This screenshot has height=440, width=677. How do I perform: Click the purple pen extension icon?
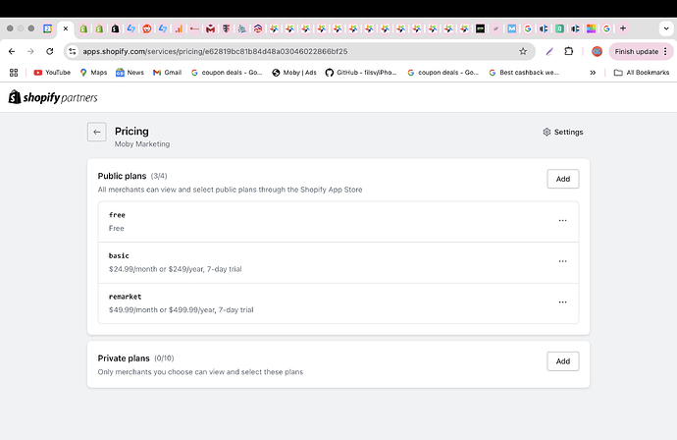click(549, 51)
